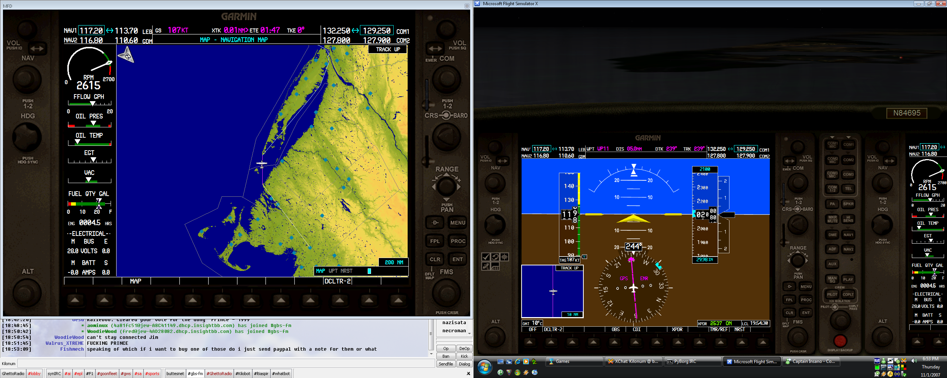Viewport: 947px width, 378px height.
Task: Turn the MFD HDG knob
Action: (27, 137)
